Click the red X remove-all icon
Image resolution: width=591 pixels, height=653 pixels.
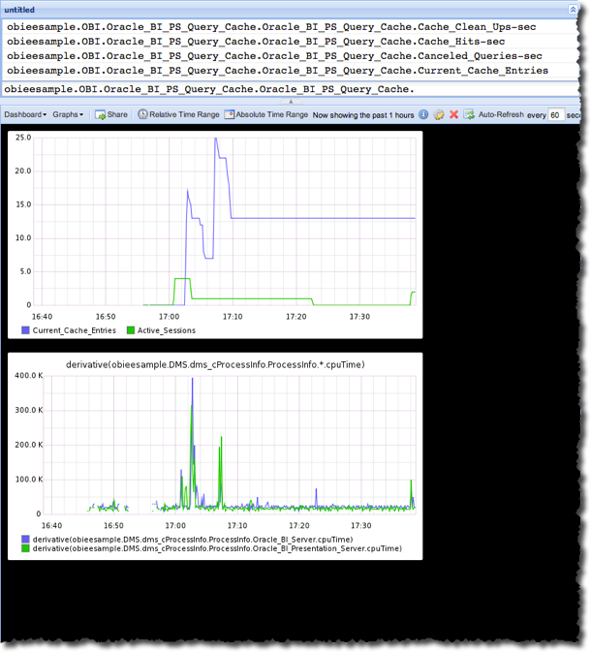[x=453, y=114]
